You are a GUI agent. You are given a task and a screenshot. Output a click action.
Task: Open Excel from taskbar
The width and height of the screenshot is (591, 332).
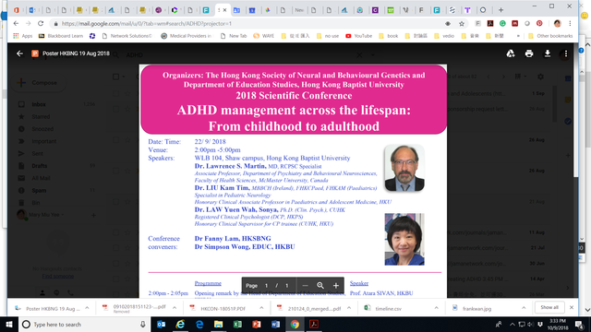coord(237,324)
